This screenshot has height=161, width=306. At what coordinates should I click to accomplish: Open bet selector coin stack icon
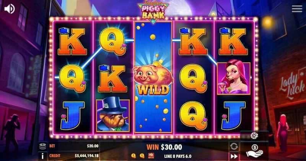(42, 146)
